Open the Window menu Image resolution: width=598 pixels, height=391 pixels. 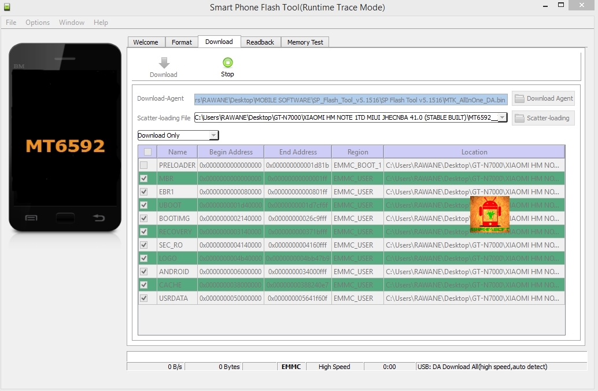[72, 23]
